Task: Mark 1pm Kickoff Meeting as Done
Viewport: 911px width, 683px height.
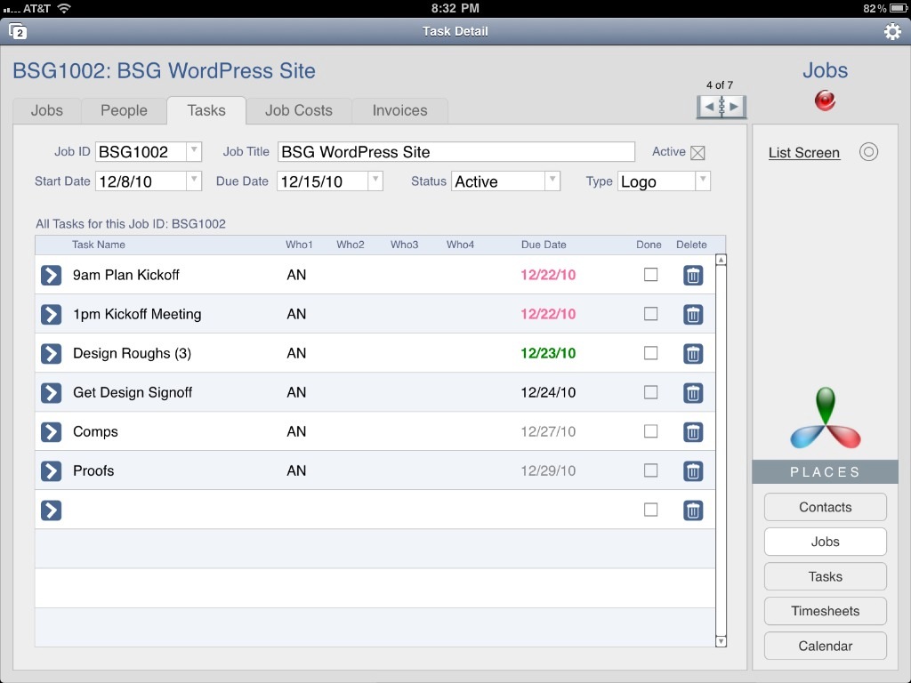Action: click(650, 314)
